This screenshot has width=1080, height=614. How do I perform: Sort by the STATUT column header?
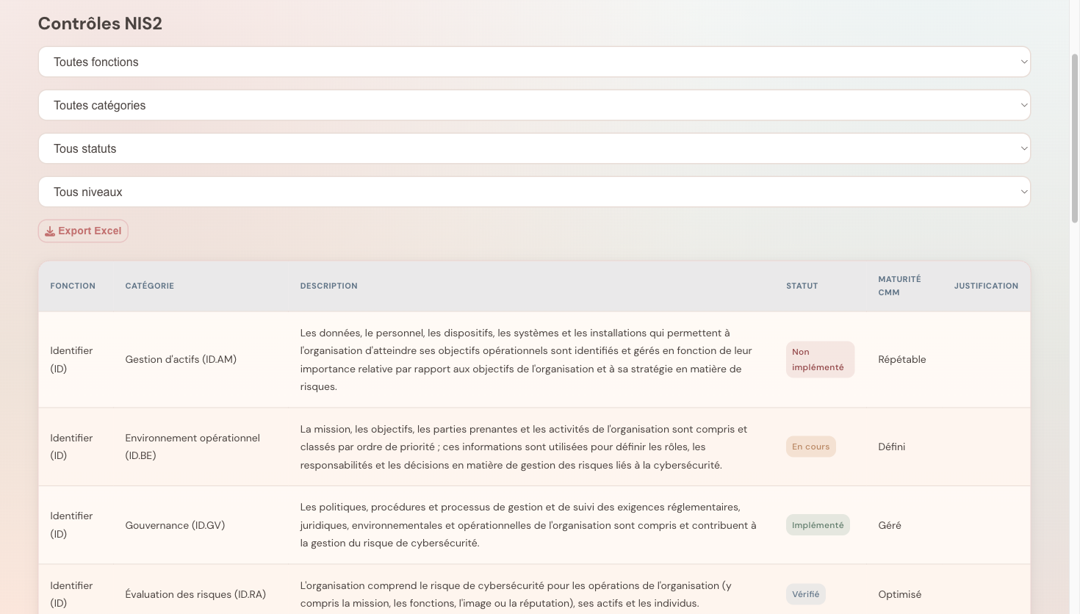(x=802, y=286)
